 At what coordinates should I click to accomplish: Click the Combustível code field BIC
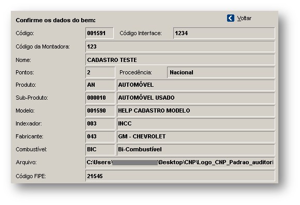point(100,149)
